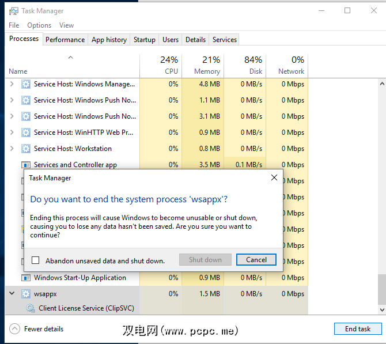The image size is (386, 344).
Task: Click the sort arrow above Name column
Action: click(71, 58)
